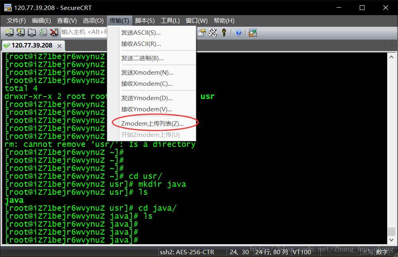Image resolution: width=398 pixels, height=257 pixels.
Task: Click '数字' indicator in status bar
Action: coord(382,252)
